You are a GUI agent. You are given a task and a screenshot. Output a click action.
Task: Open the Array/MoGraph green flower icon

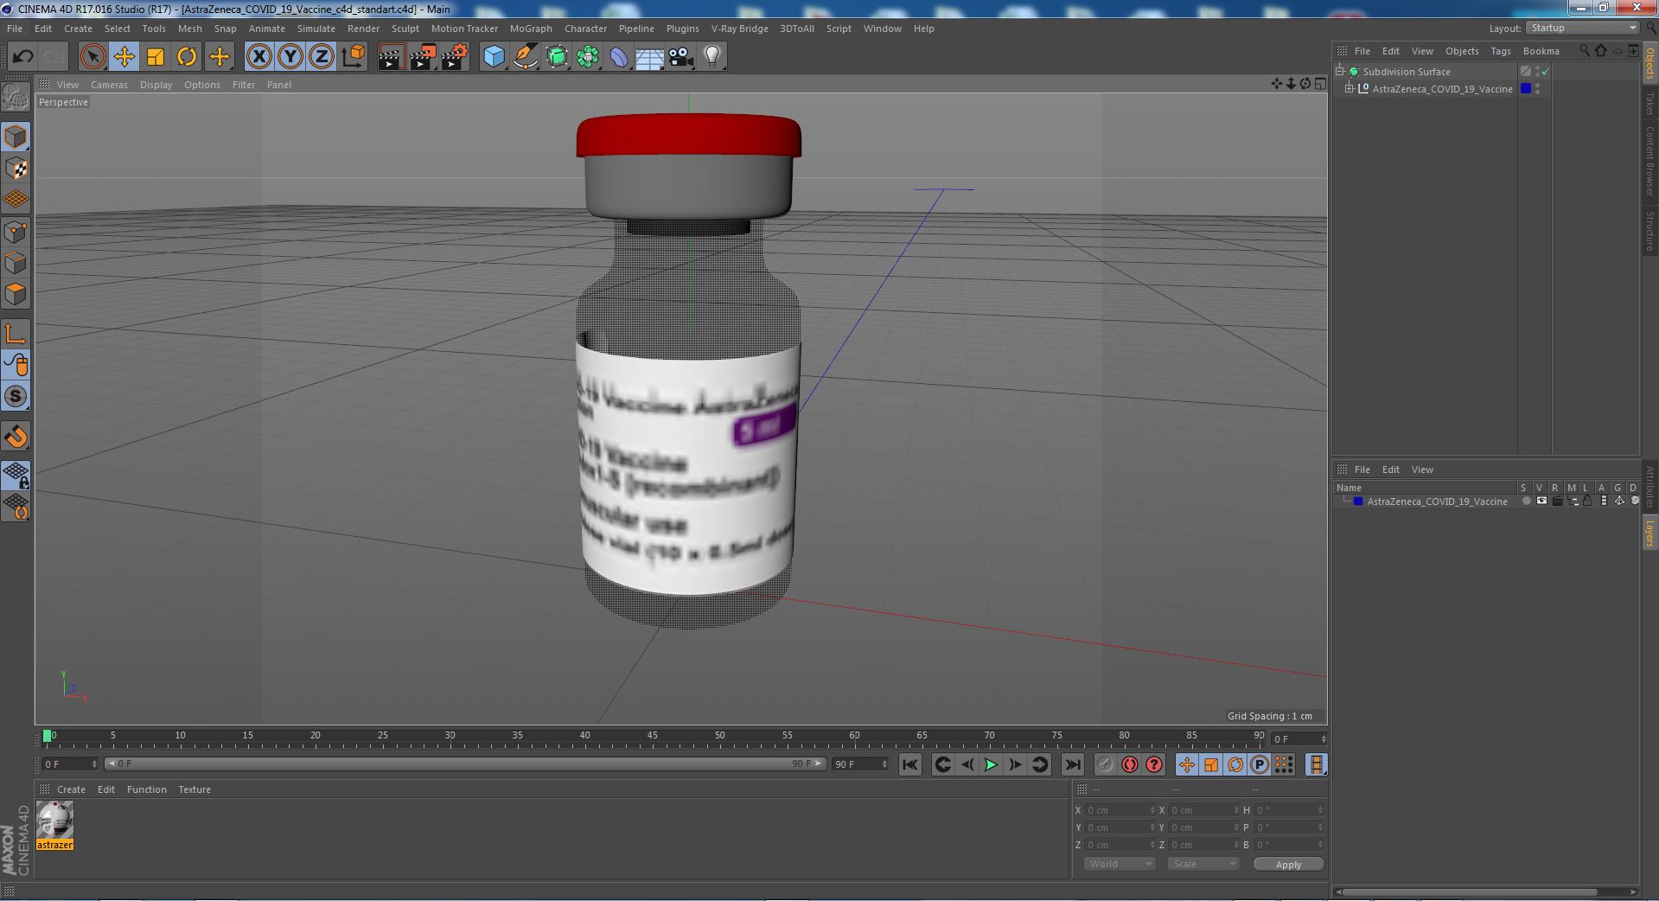tap(588, 57)
